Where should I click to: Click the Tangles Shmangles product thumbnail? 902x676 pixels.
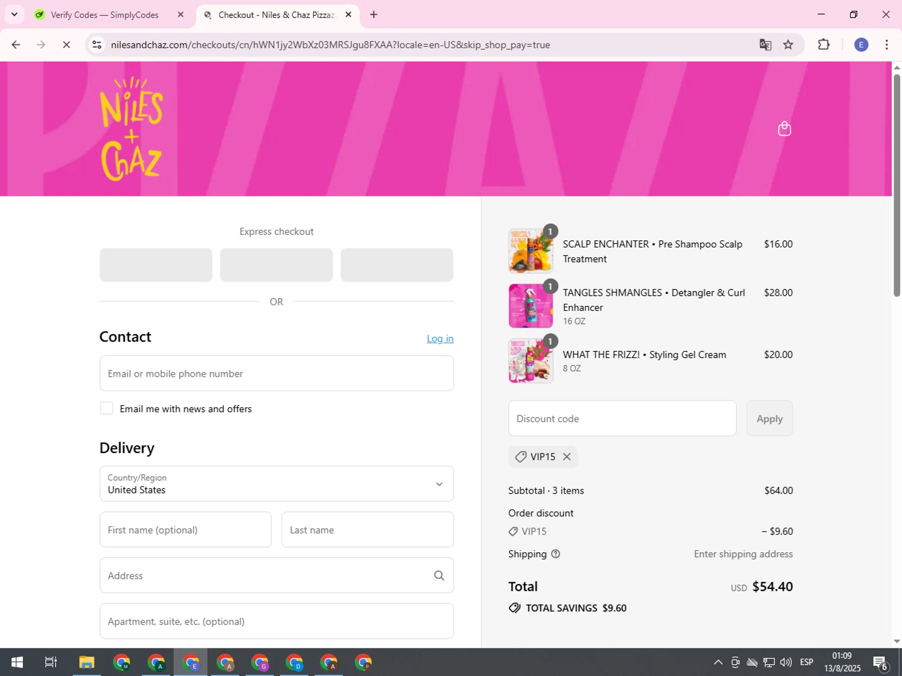(530, 306)
